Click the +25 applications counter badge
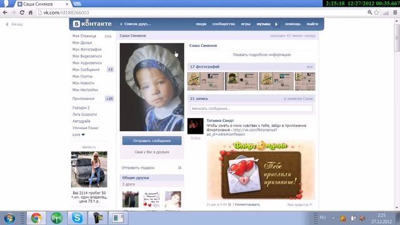 [109, 99]
